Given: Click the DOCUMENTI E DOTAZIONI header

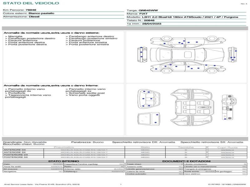Looking at the screenshot, I should click(186, 161).
